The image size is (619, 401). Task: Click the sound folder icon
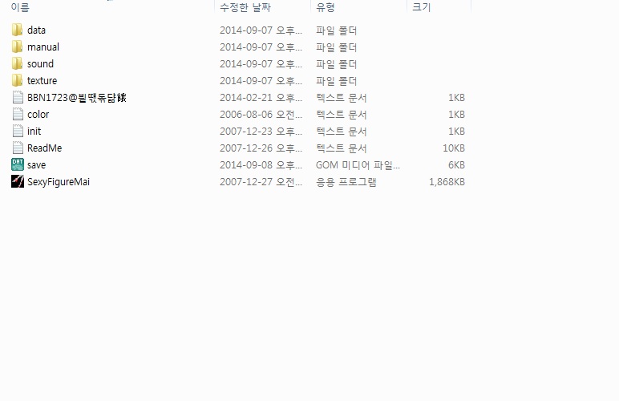[x=17, y=64]
